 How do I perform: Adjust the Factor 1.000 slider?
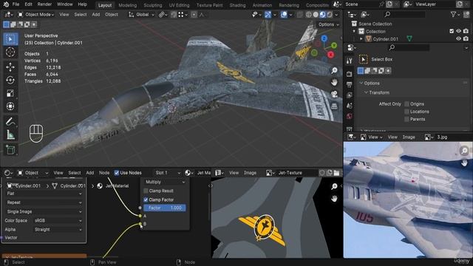pos(165,208)
